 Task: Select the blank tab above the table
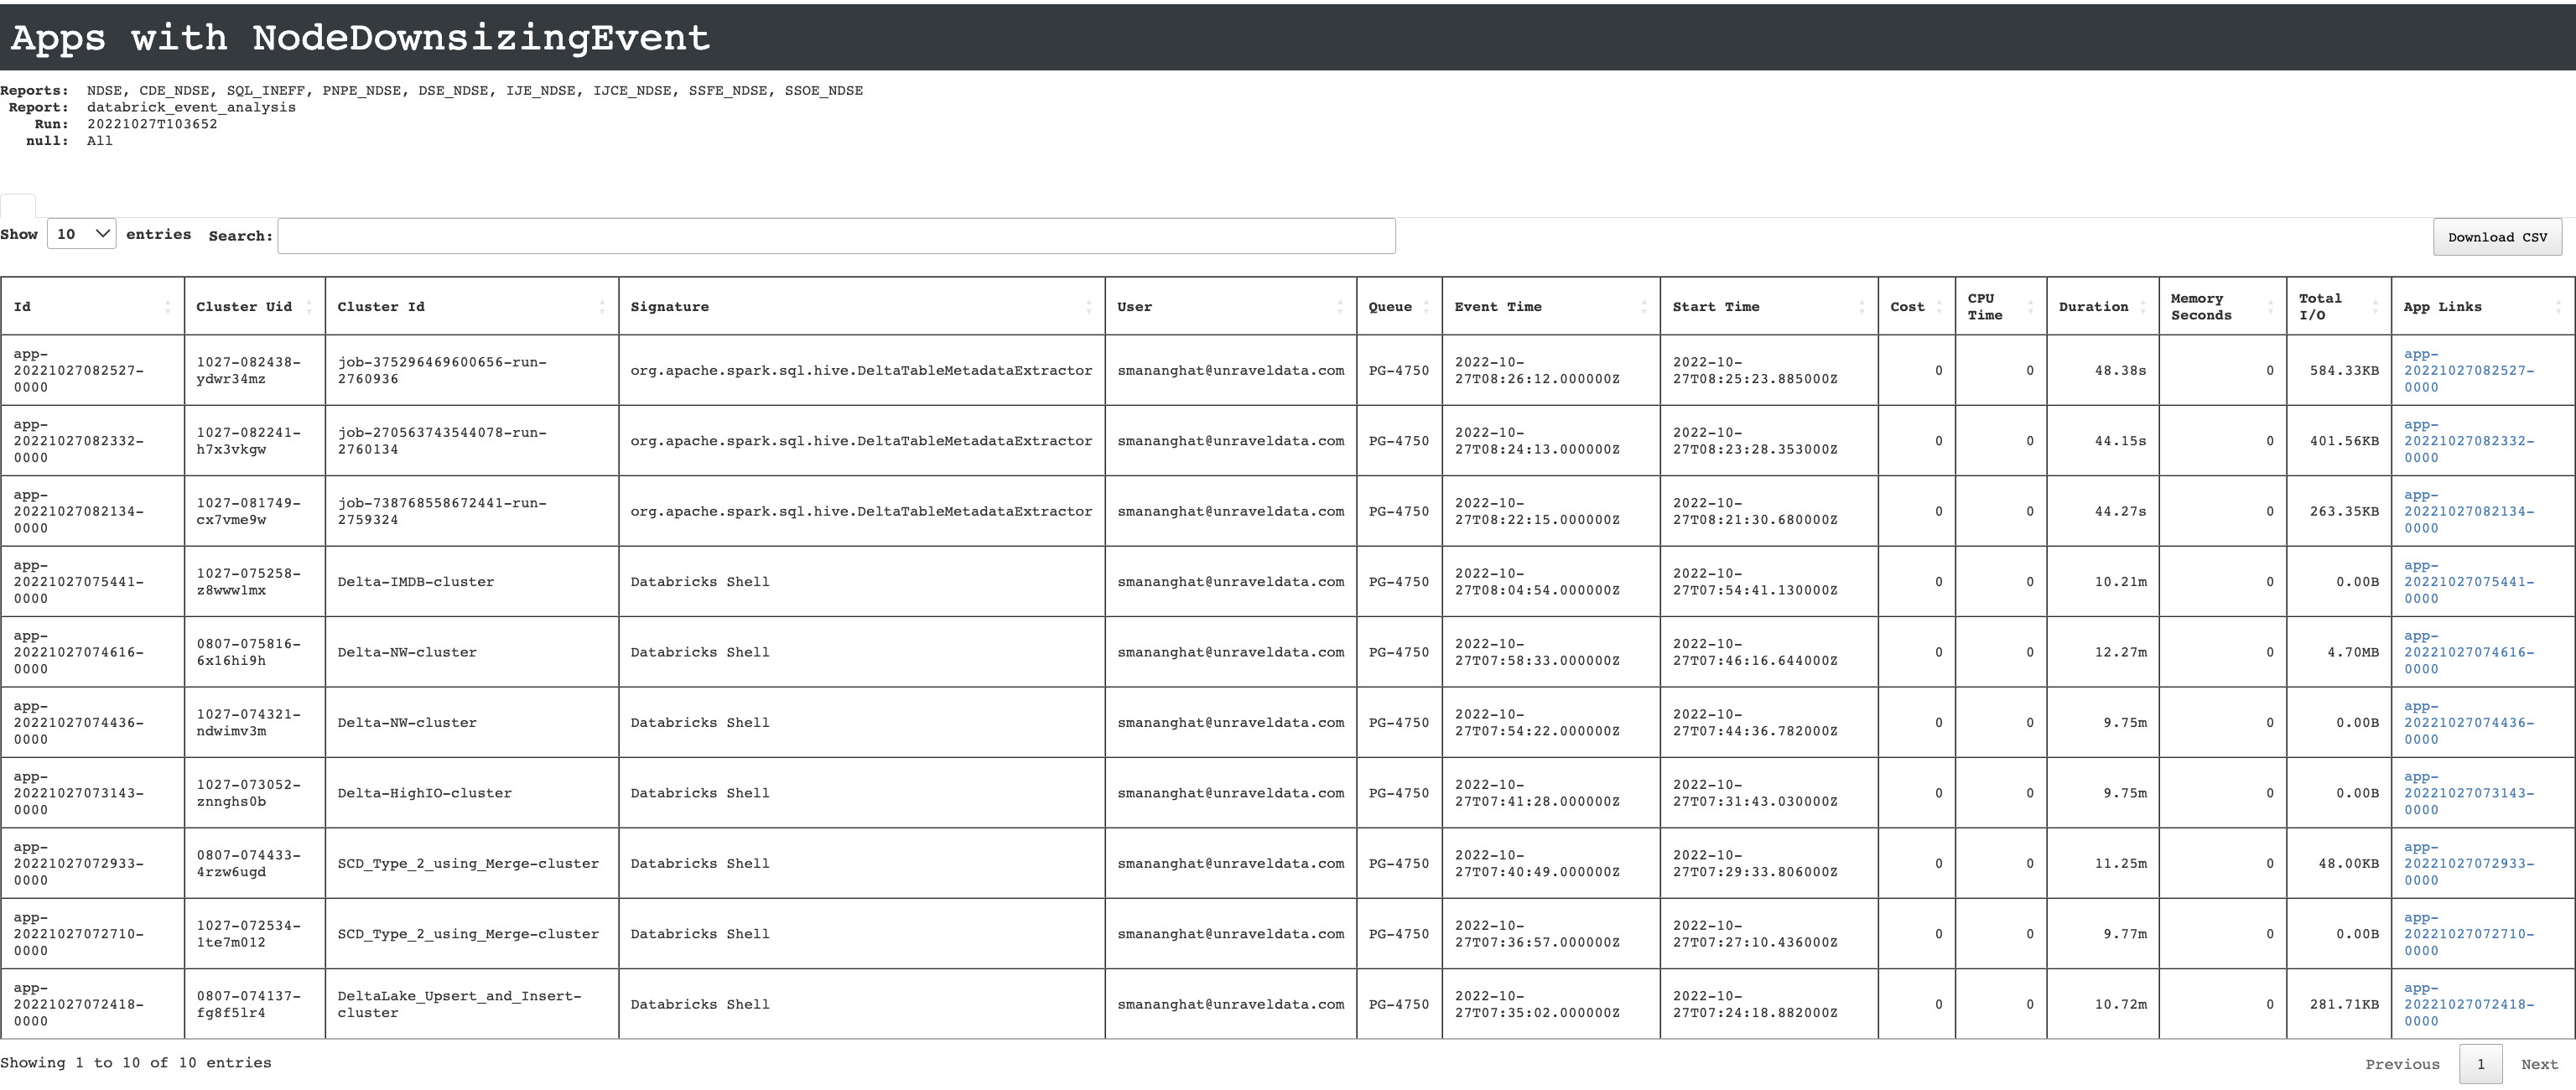coord(18,206)
